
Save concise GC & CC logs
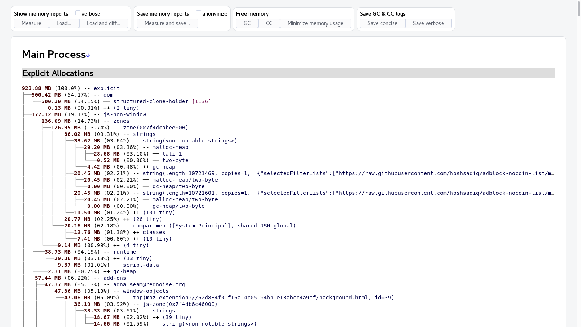click(x=382, y=23)
